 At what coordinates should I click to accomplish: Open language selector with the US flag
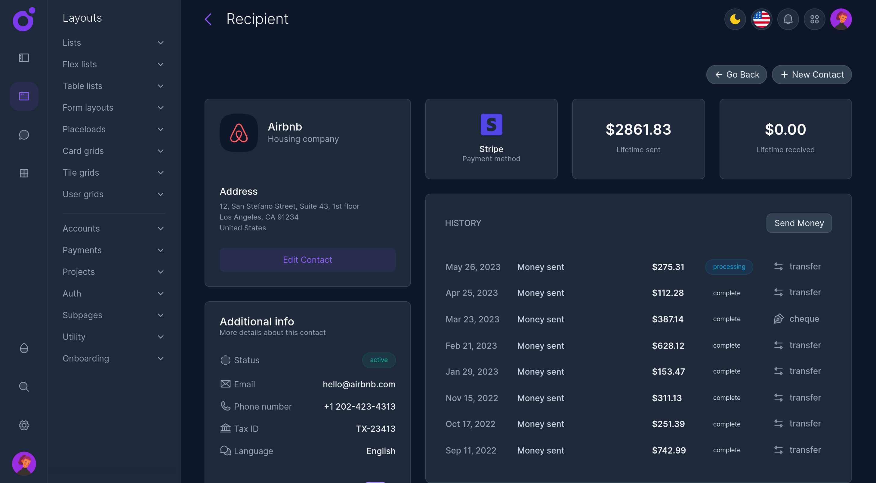coord(761,19)
